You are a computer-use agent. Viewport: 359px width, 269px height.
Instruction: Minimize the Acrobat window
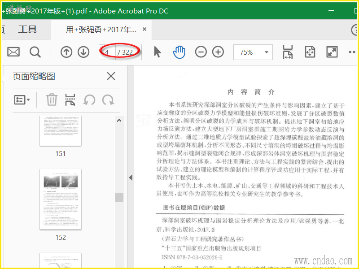(331, 10)
